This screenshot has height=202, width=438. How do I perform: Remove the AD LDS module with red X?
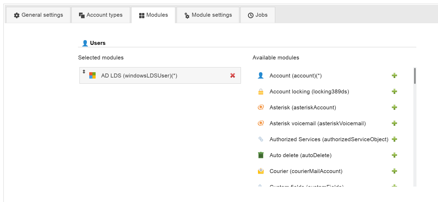click(233, 75)
